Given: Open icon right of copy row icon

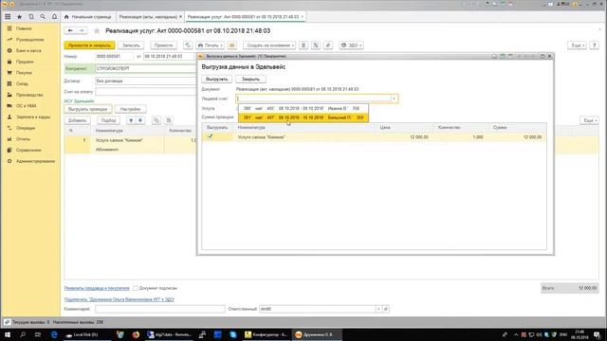Looking at the screenshot, I should 169,120.
